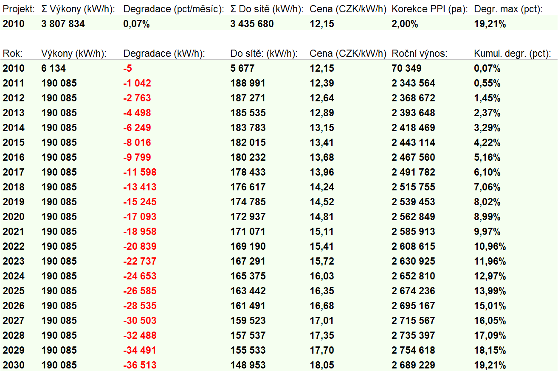This screenshot has height=371, width=558.
Task: Click the degradation value -30 503
Action: point(140,321)
